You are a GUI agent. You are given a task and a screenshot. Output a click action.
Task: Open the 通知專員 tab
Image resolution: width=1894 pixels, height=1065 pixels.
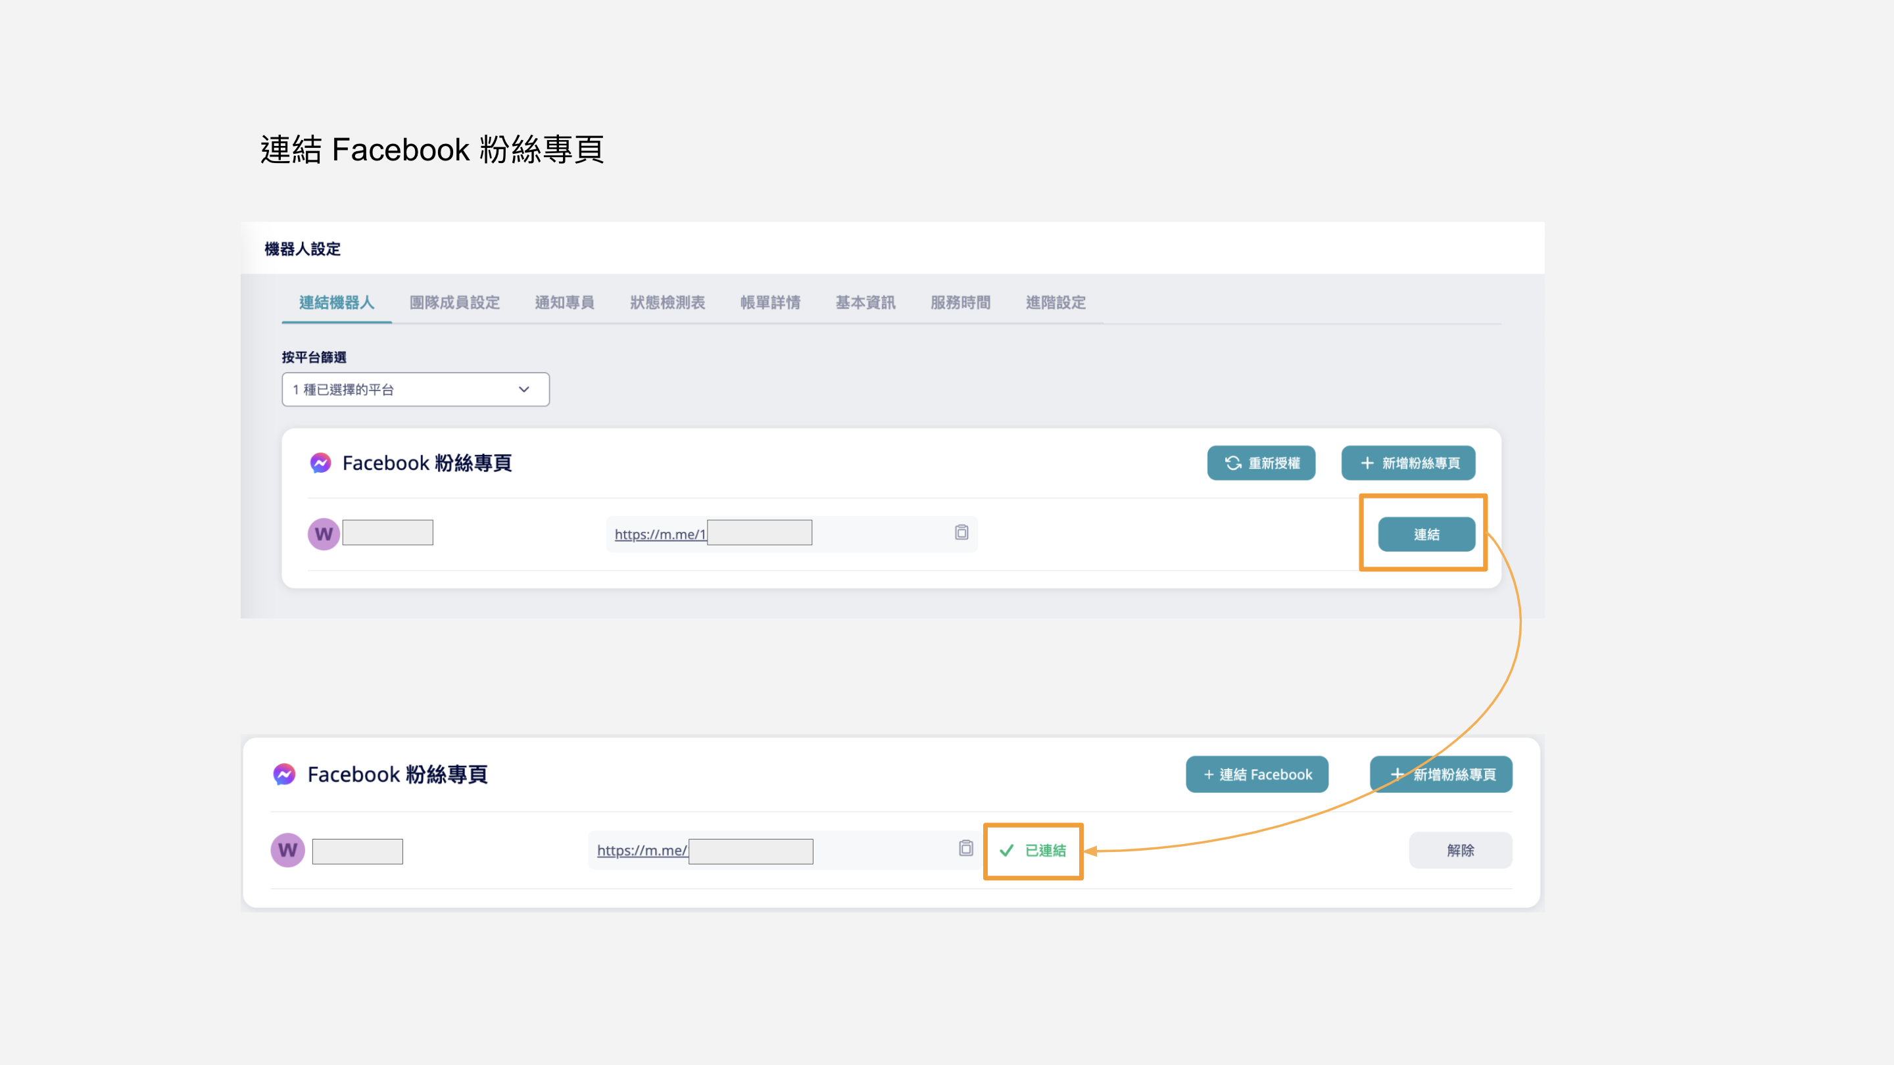(x=564, y=303)
